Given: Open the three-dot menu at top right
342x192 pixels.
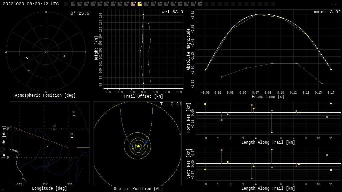Looking at the screenshot, I should (x=335, y=5).
